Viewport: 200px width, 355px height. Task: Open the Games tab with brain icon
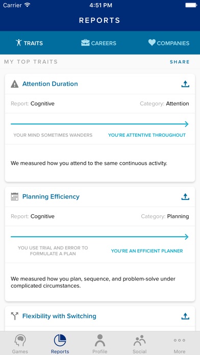(20, 344)
